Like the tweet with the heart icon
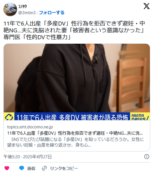Screen dimensions: 153x173 (7, 168)
